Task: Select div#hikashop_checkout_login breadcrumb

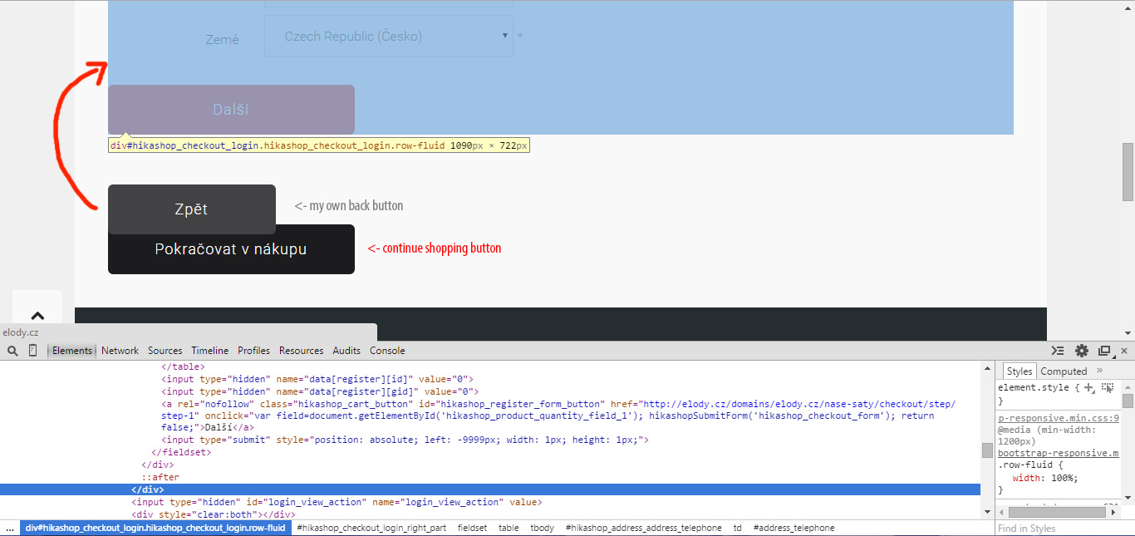Action: [x=155, y=528]
